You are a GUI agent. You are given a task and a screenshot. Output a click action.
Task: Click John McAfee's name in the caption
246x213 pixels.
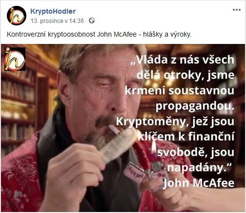coord(117,34)
